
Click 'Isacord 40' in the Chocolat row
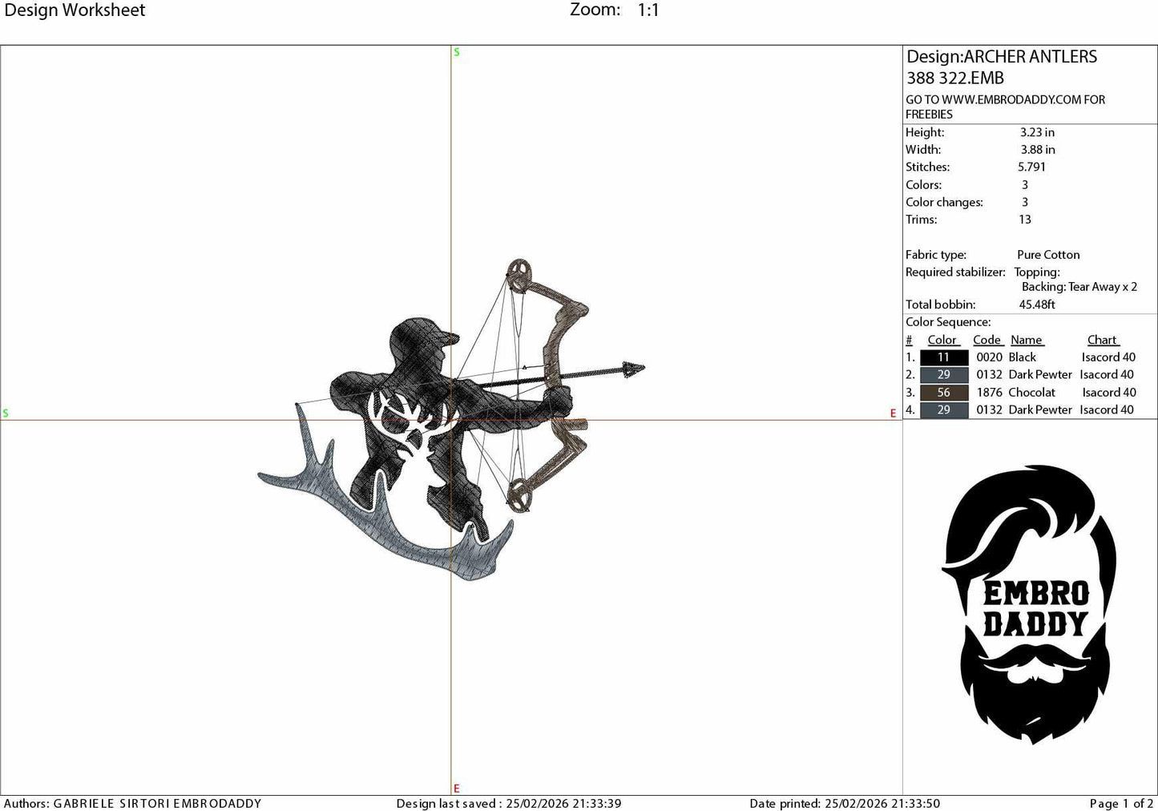click(1109, 393)
